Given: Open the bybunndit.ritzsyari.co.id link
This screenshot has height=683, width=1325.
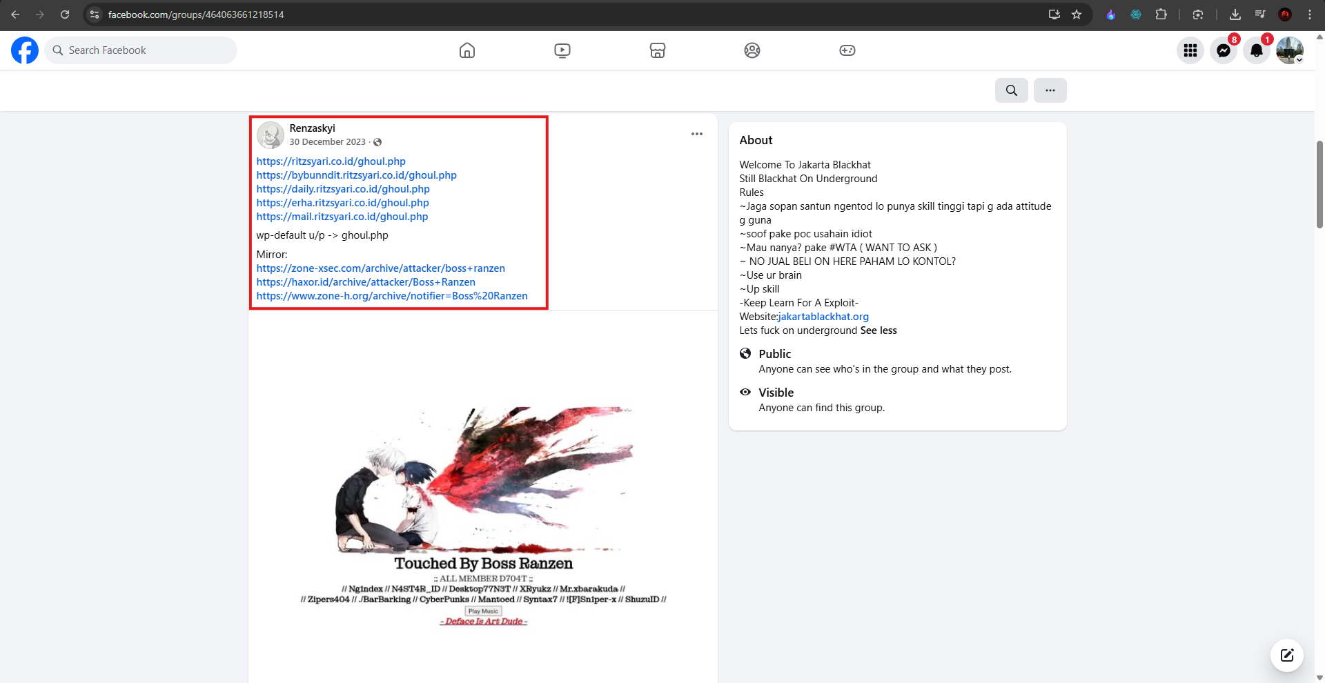Looking at the screenshot, I should (357, 175).
